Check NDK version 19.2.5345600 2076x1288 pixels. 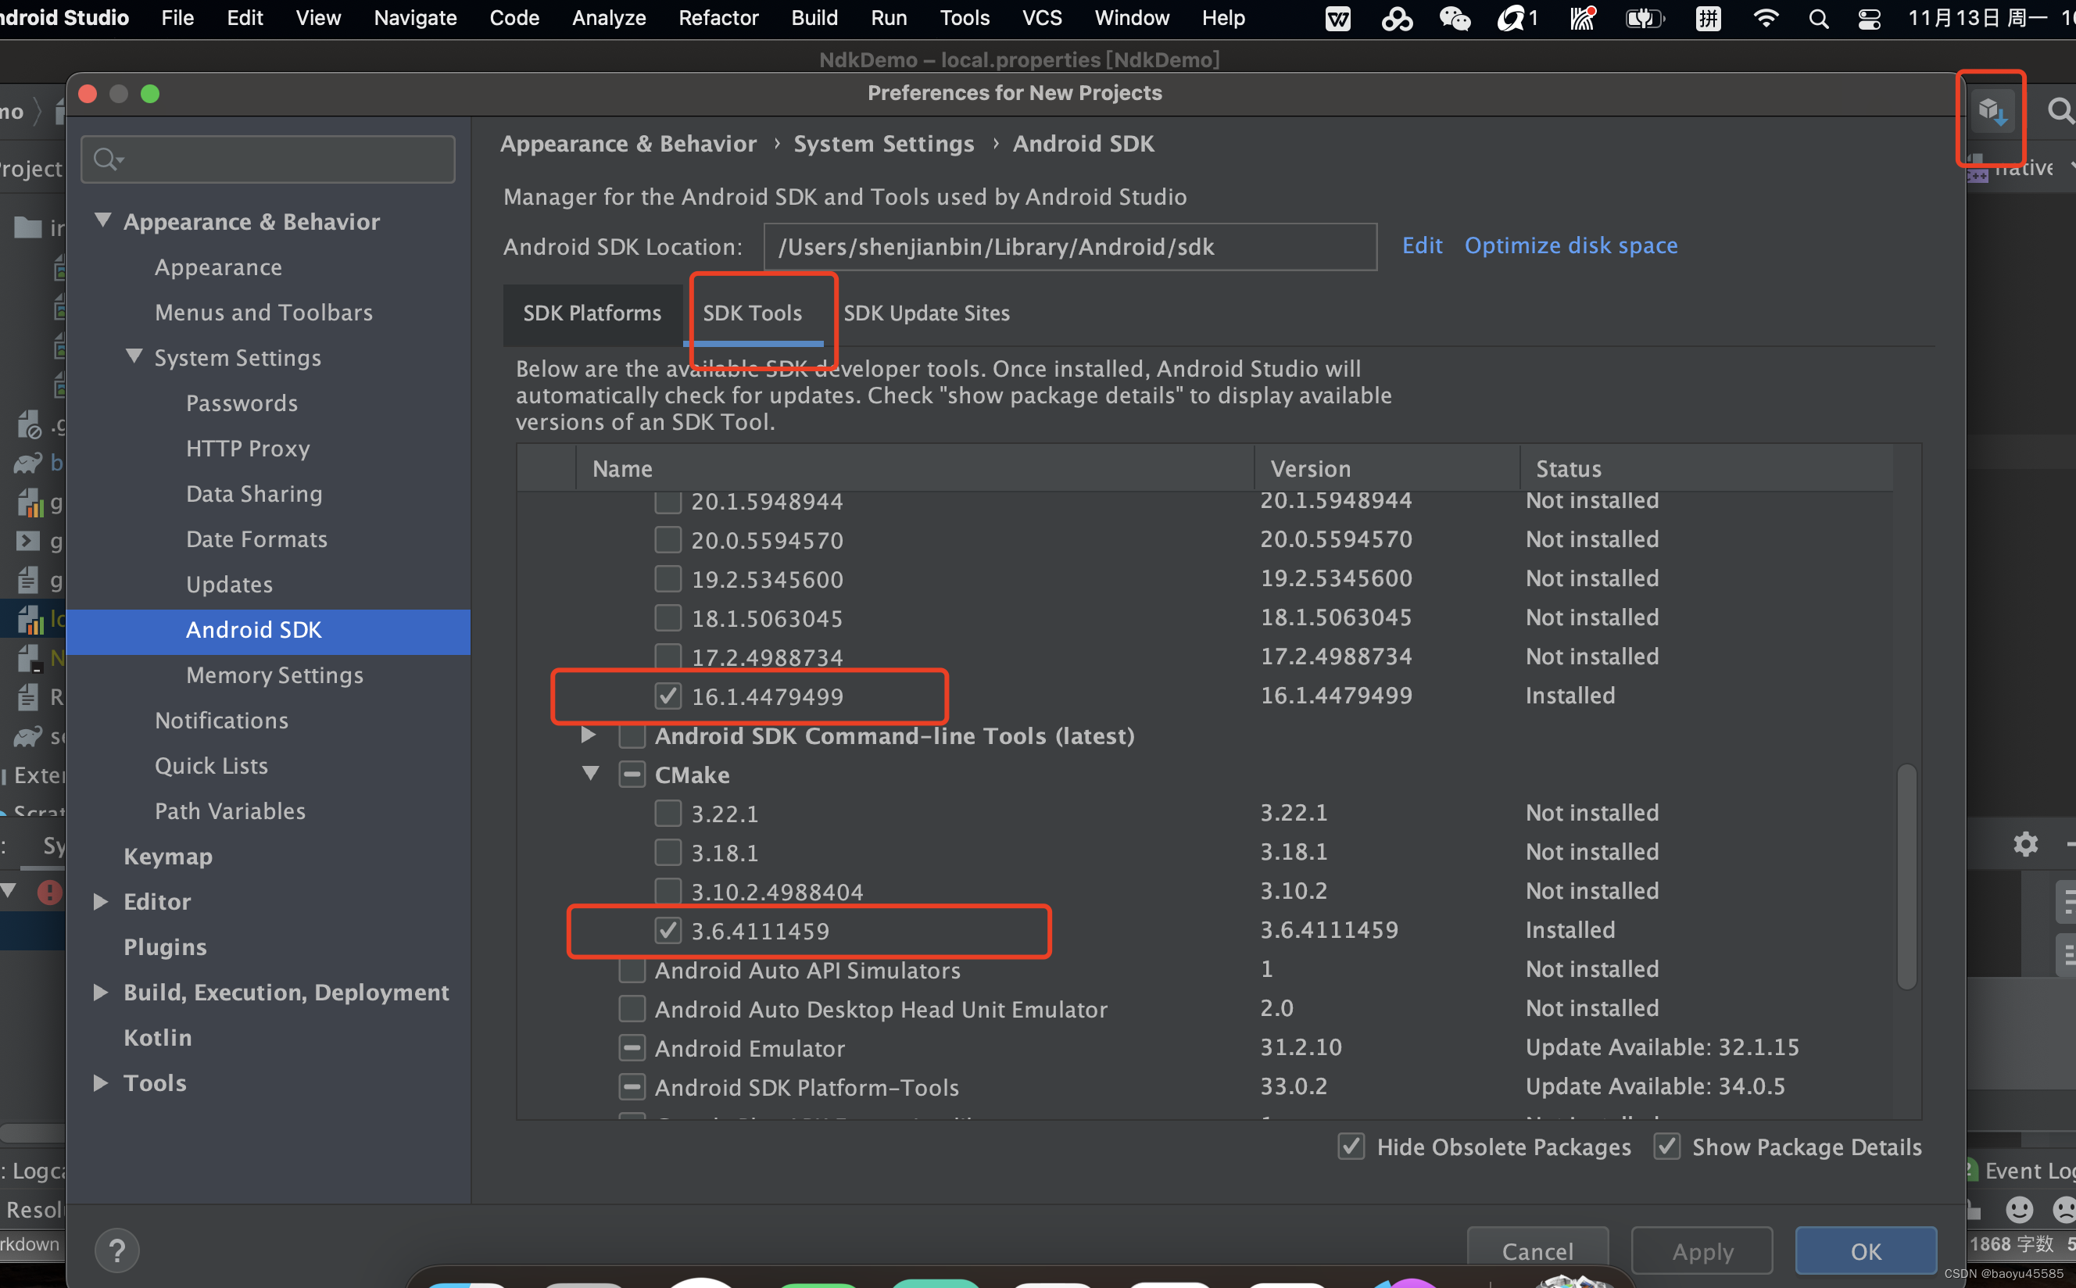tap(668, 578)
